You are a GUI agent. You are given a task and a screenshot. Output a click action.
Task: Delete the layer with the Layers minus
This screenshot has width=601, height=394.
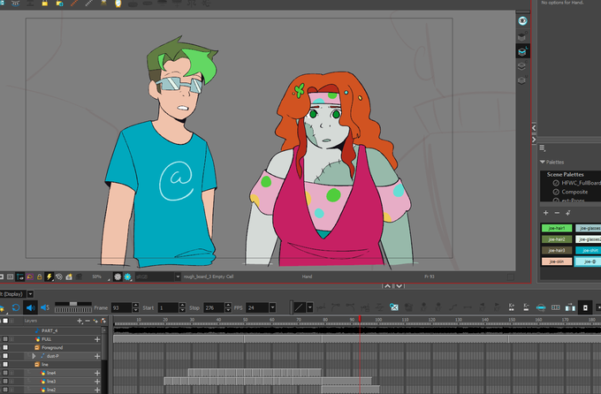pyautogui.click(x=87, y=321)
